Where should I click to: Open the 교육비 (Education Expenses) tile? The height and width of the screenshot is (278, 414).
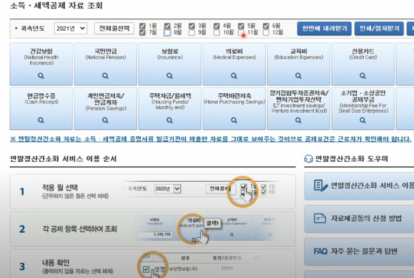click(x=298, y=64)
